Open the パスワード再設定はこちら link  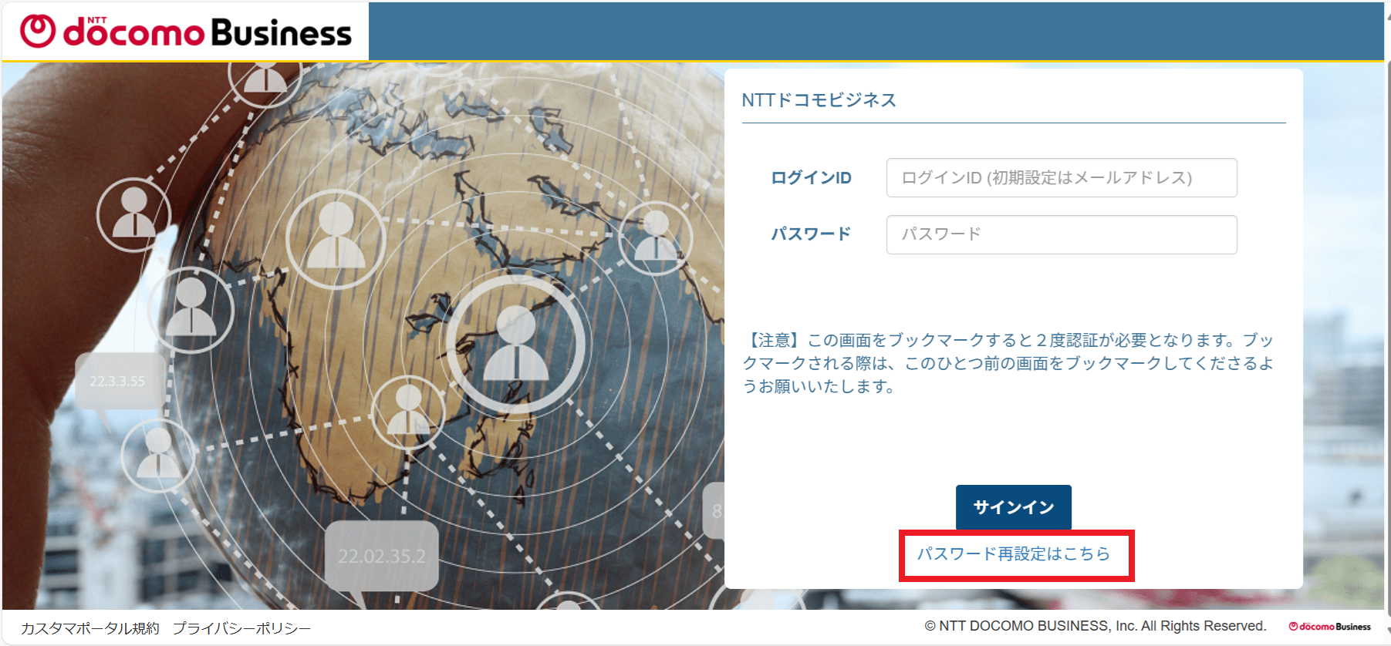point(1014,554)
